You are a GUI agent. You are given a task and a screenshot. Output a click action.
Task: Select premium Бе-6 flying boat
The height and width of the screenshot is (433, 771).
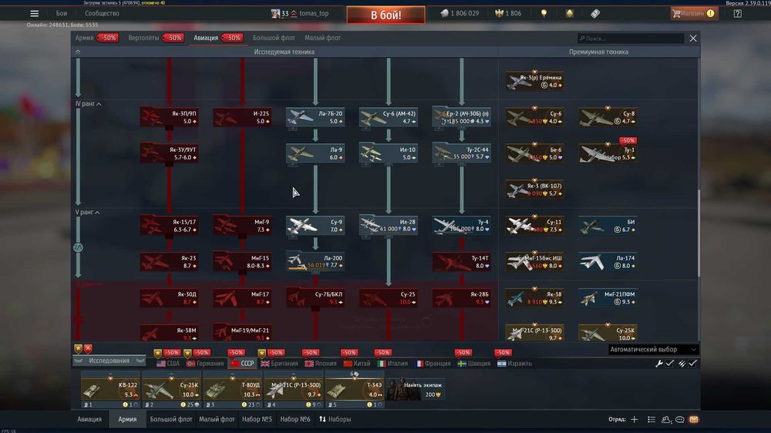[x=534, y=153]
